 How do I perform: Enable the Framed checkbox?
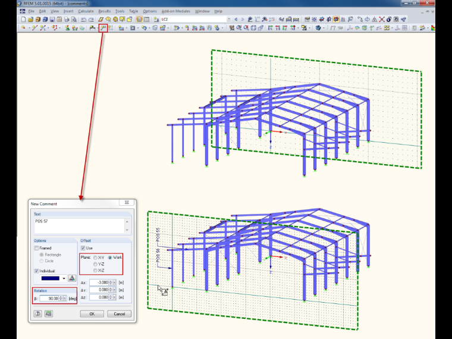[37, 248]
